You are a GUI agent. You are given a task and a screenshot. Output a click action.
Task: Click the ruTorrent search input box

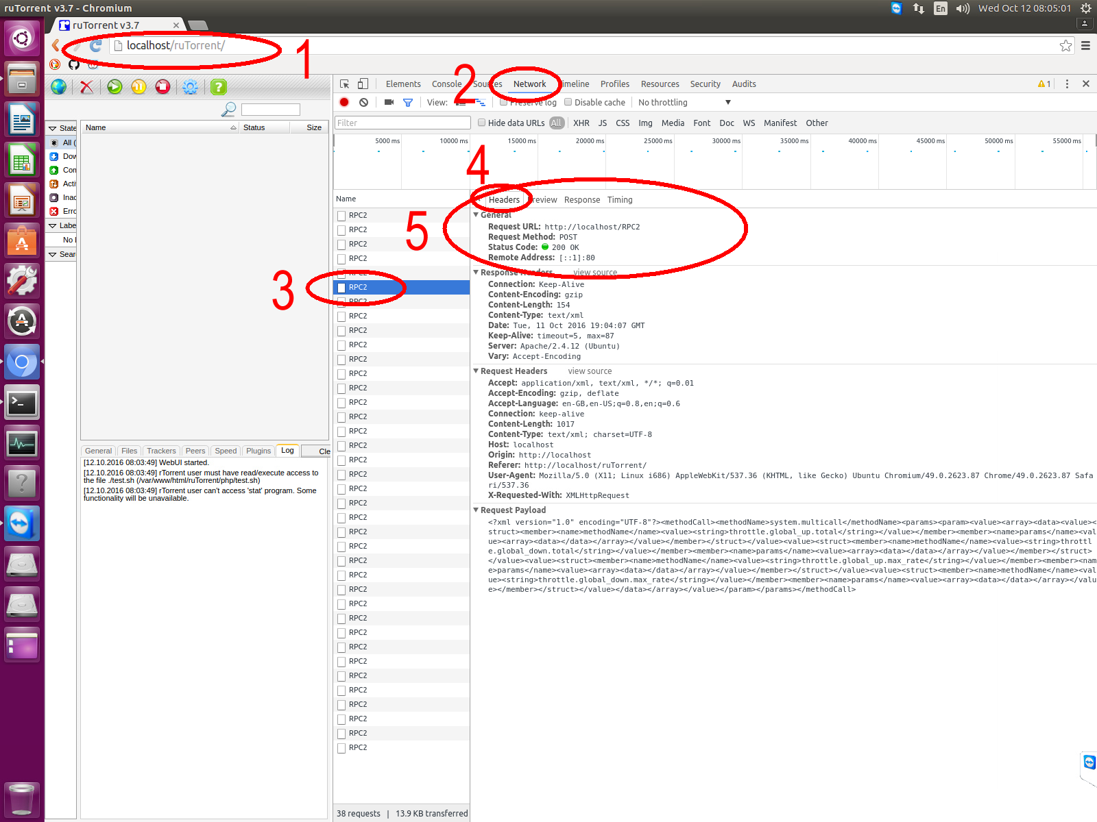point(271,110)
